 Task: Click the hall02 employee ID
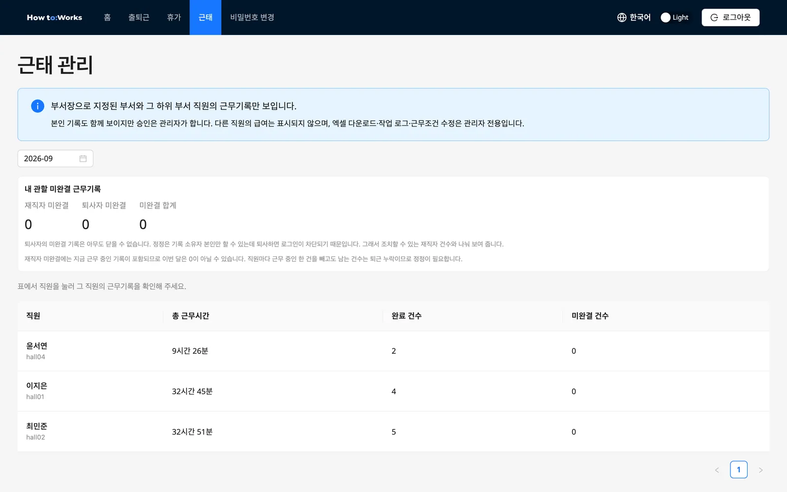click(35, 437)
